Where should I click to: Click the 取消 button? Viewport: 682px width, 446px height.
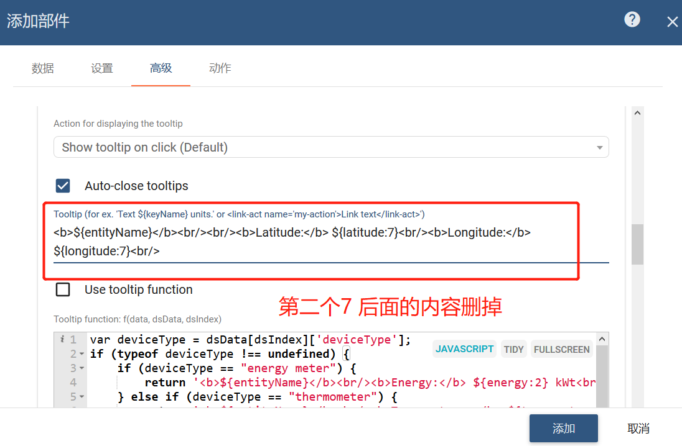pos(638,429)
